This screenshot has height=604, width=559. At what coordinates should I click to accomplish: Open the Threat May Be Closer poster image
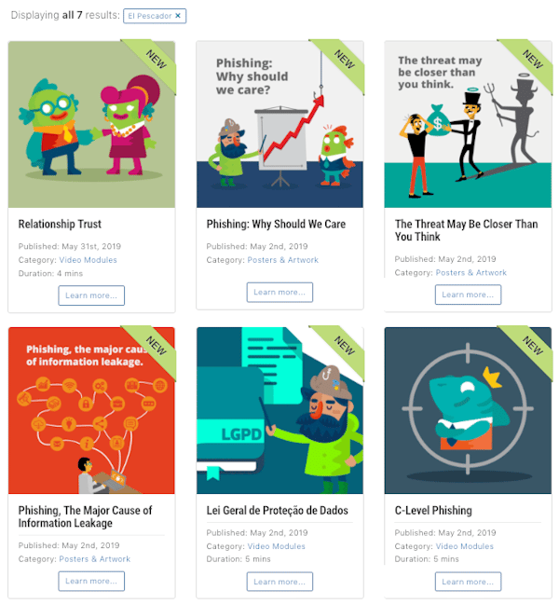tap(468, 124)
